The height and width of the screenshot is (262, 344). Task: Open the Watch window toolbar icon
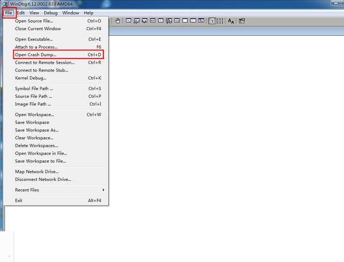[x=137, y=21]
